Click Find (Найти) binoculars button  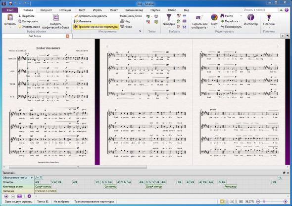227,16
